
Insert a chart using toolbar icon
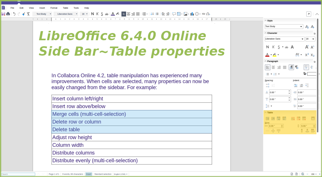click(x=192, y=14)
